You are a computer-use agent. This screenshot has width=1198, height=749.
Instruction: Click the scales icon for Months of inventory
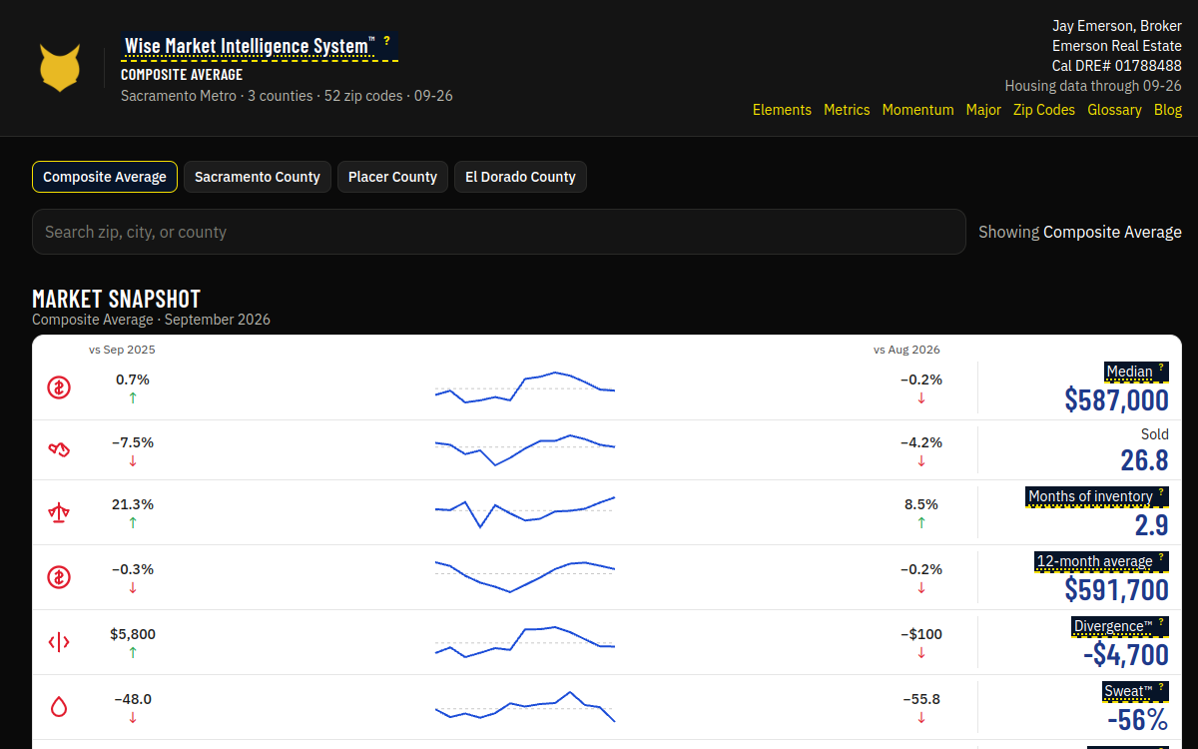click(59, 513)
